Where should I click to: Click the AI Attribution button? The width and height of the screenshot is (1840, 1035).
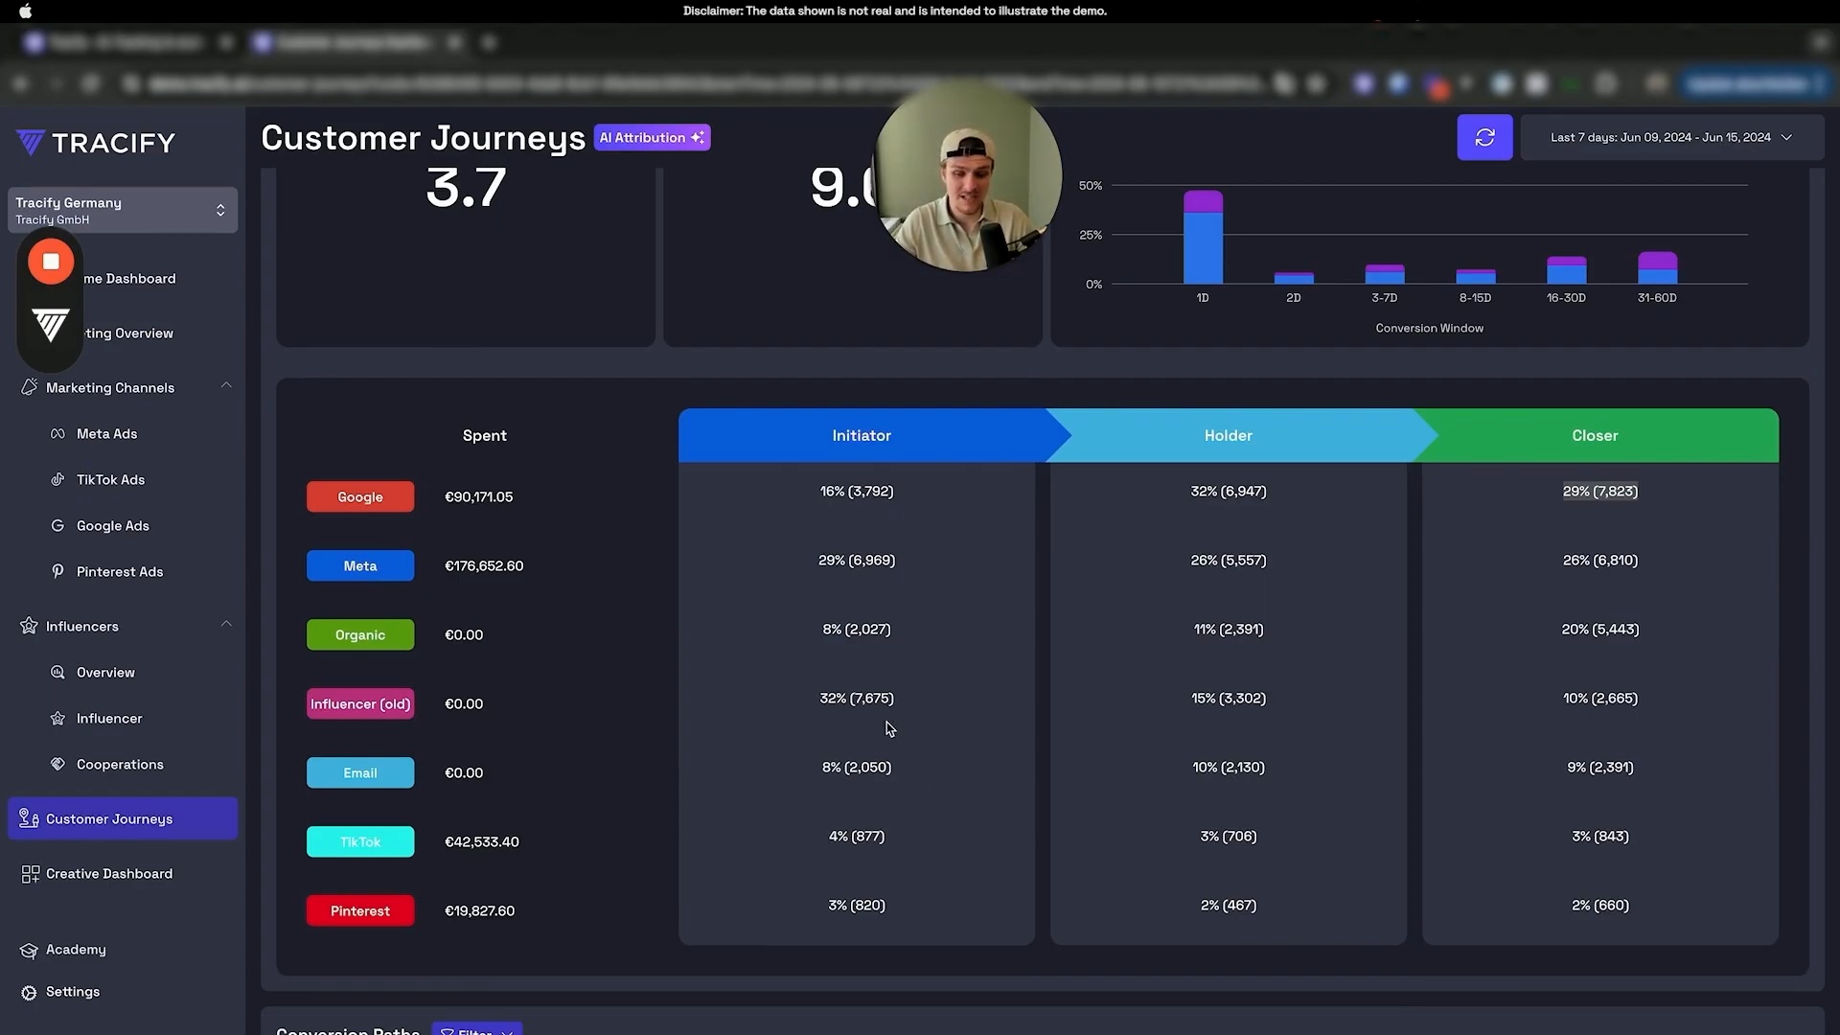pos(652,137)
